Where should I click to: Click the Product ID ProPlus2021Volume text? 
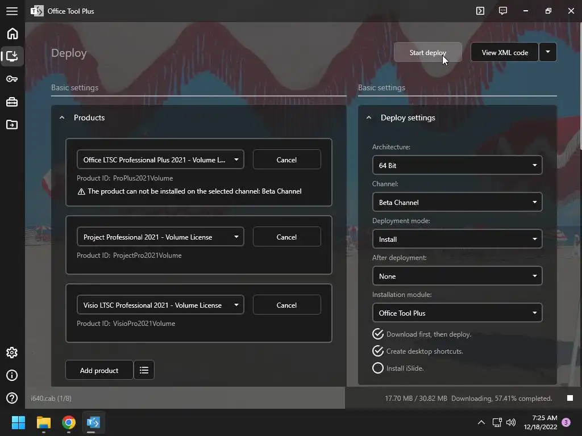point(124,178)
